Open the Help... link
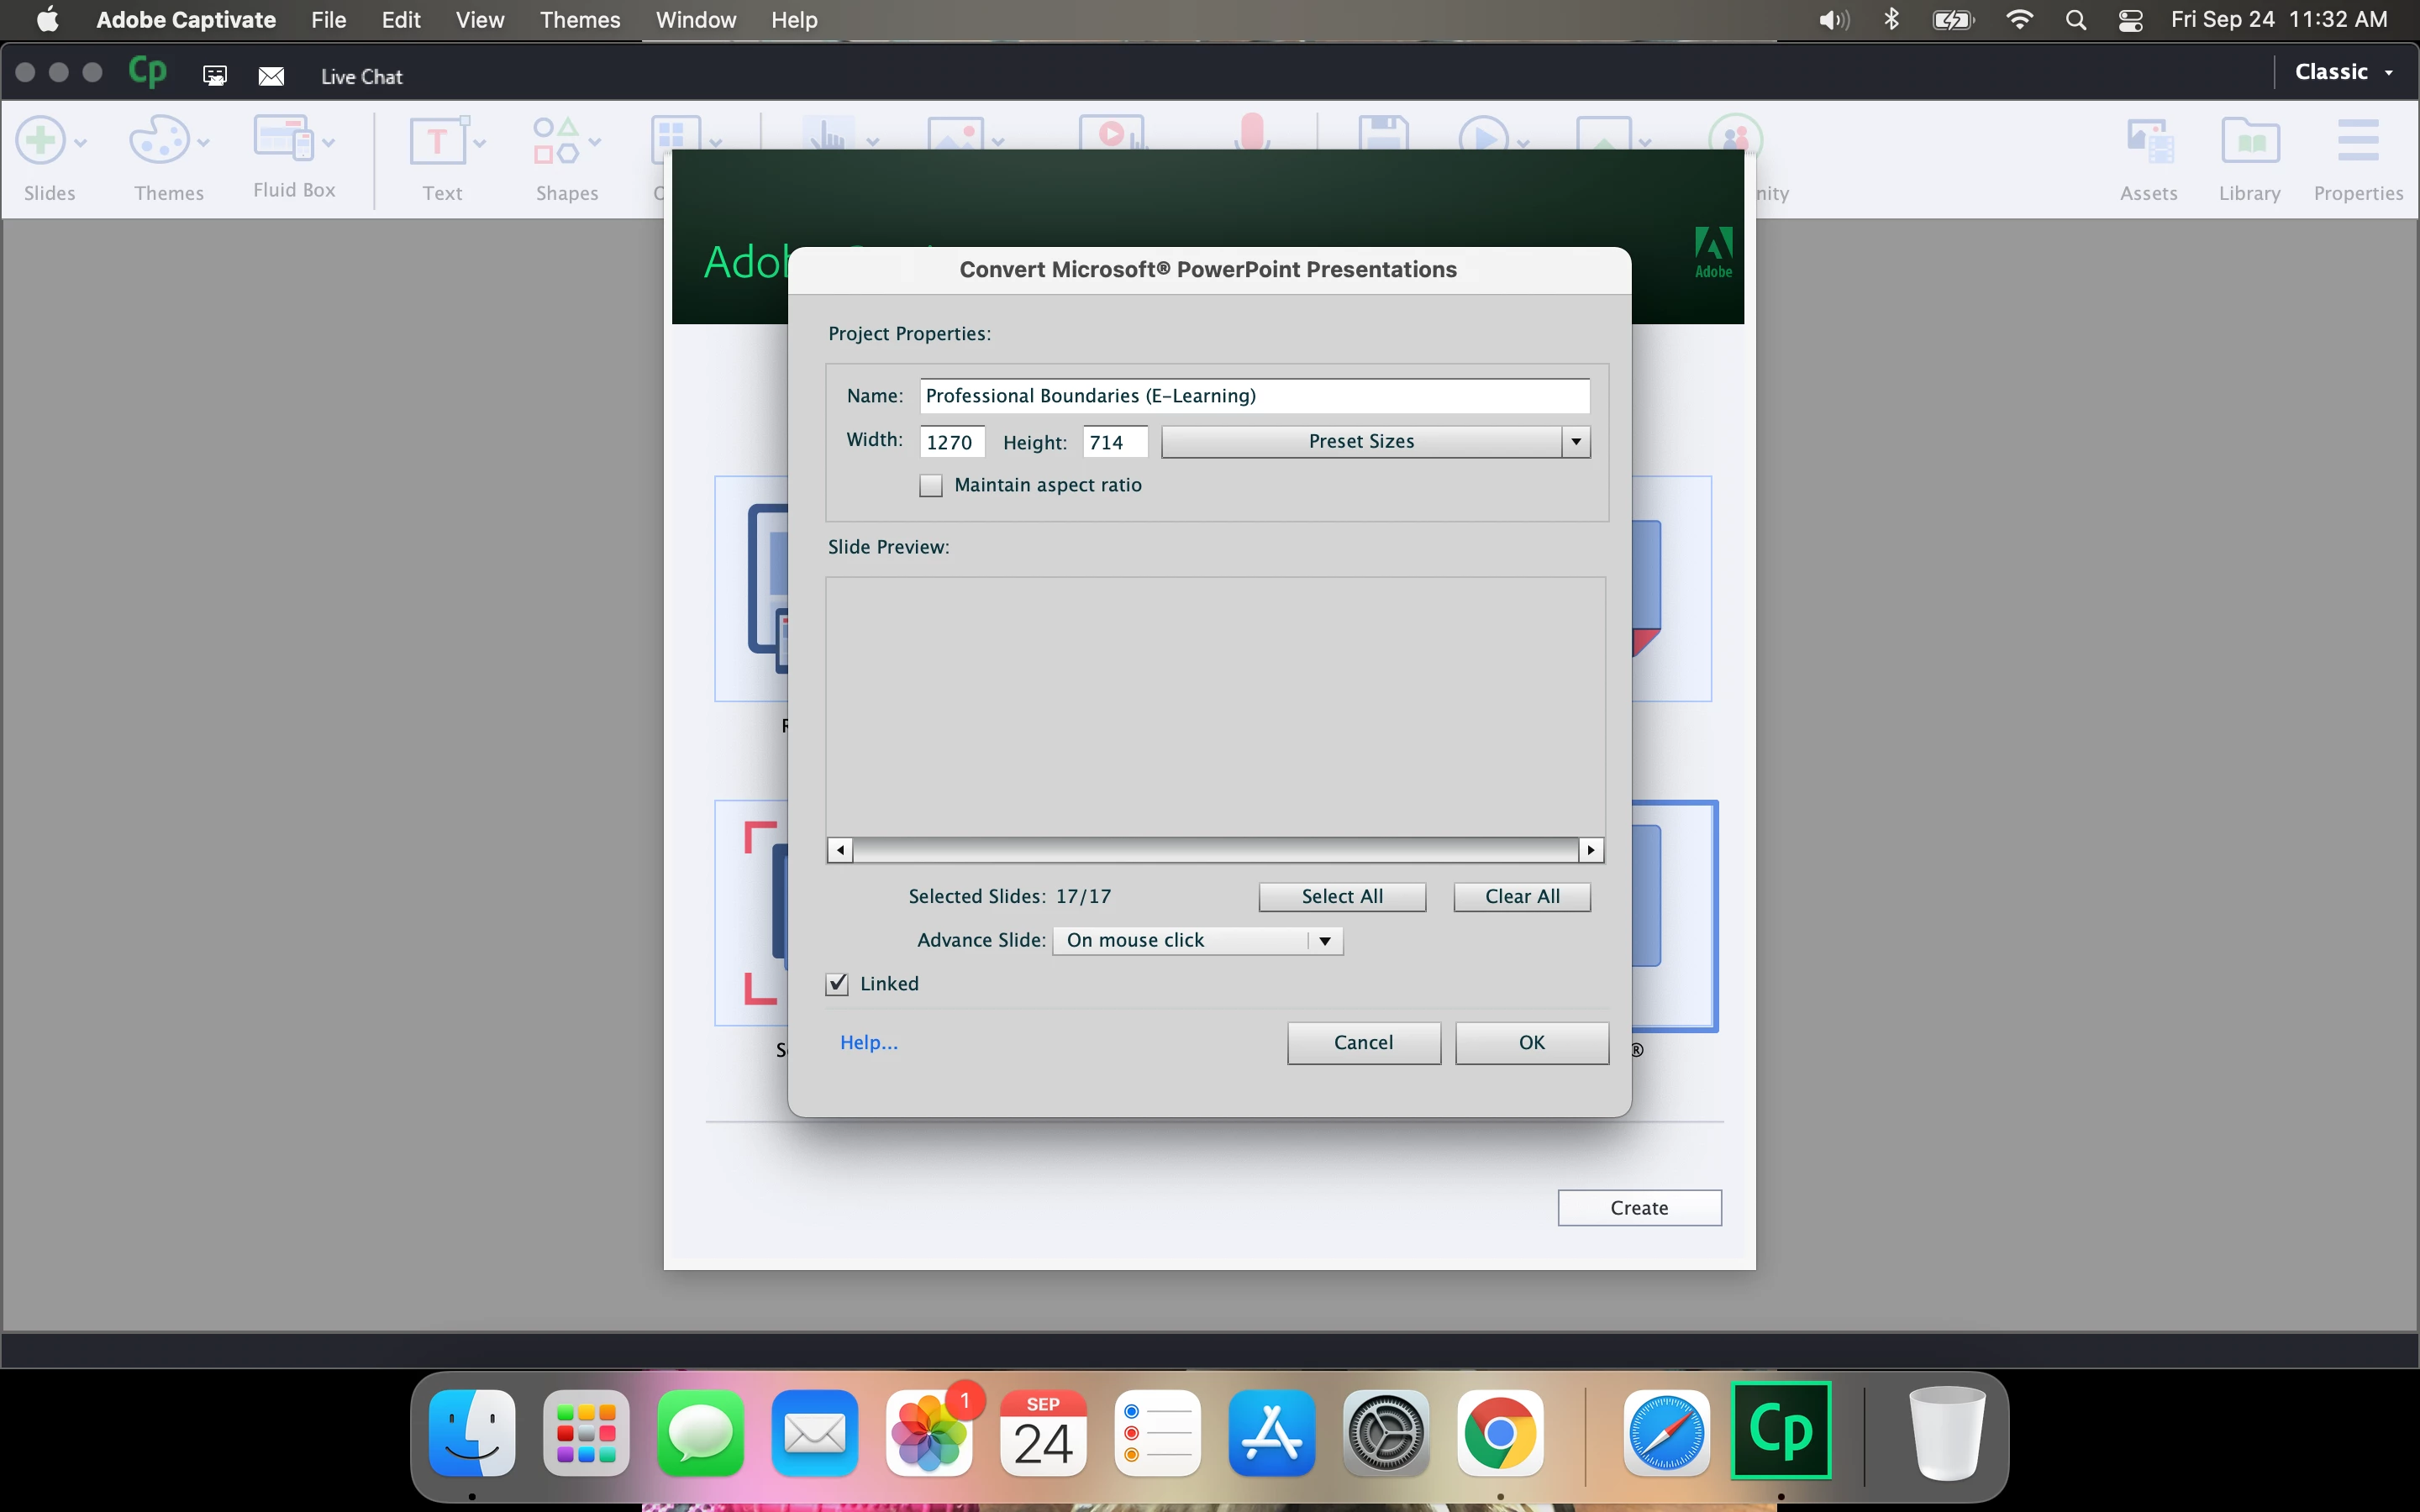Screen dimensions: 2420x1512 (x=868, y=1043)
